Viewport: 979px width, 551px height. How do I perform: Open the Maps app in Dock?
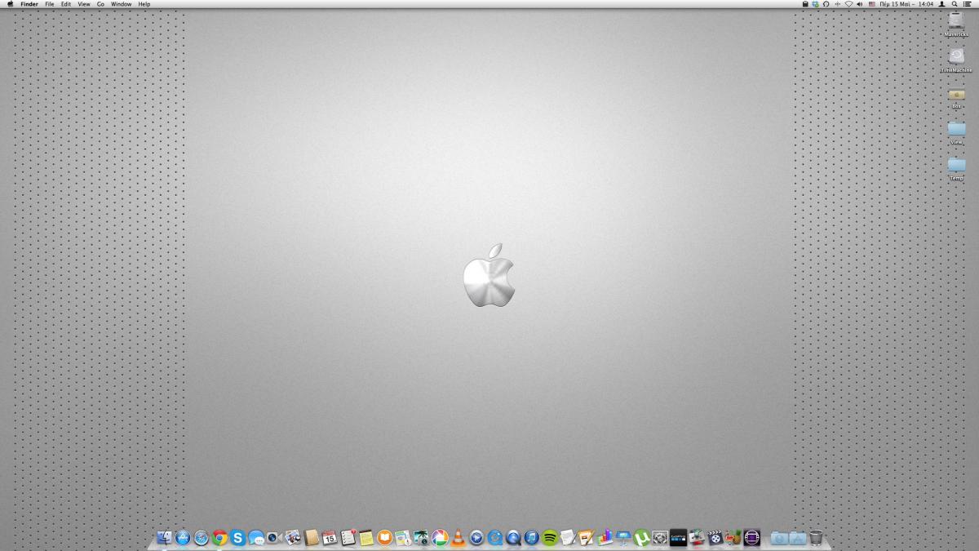[x=402, y=537]
